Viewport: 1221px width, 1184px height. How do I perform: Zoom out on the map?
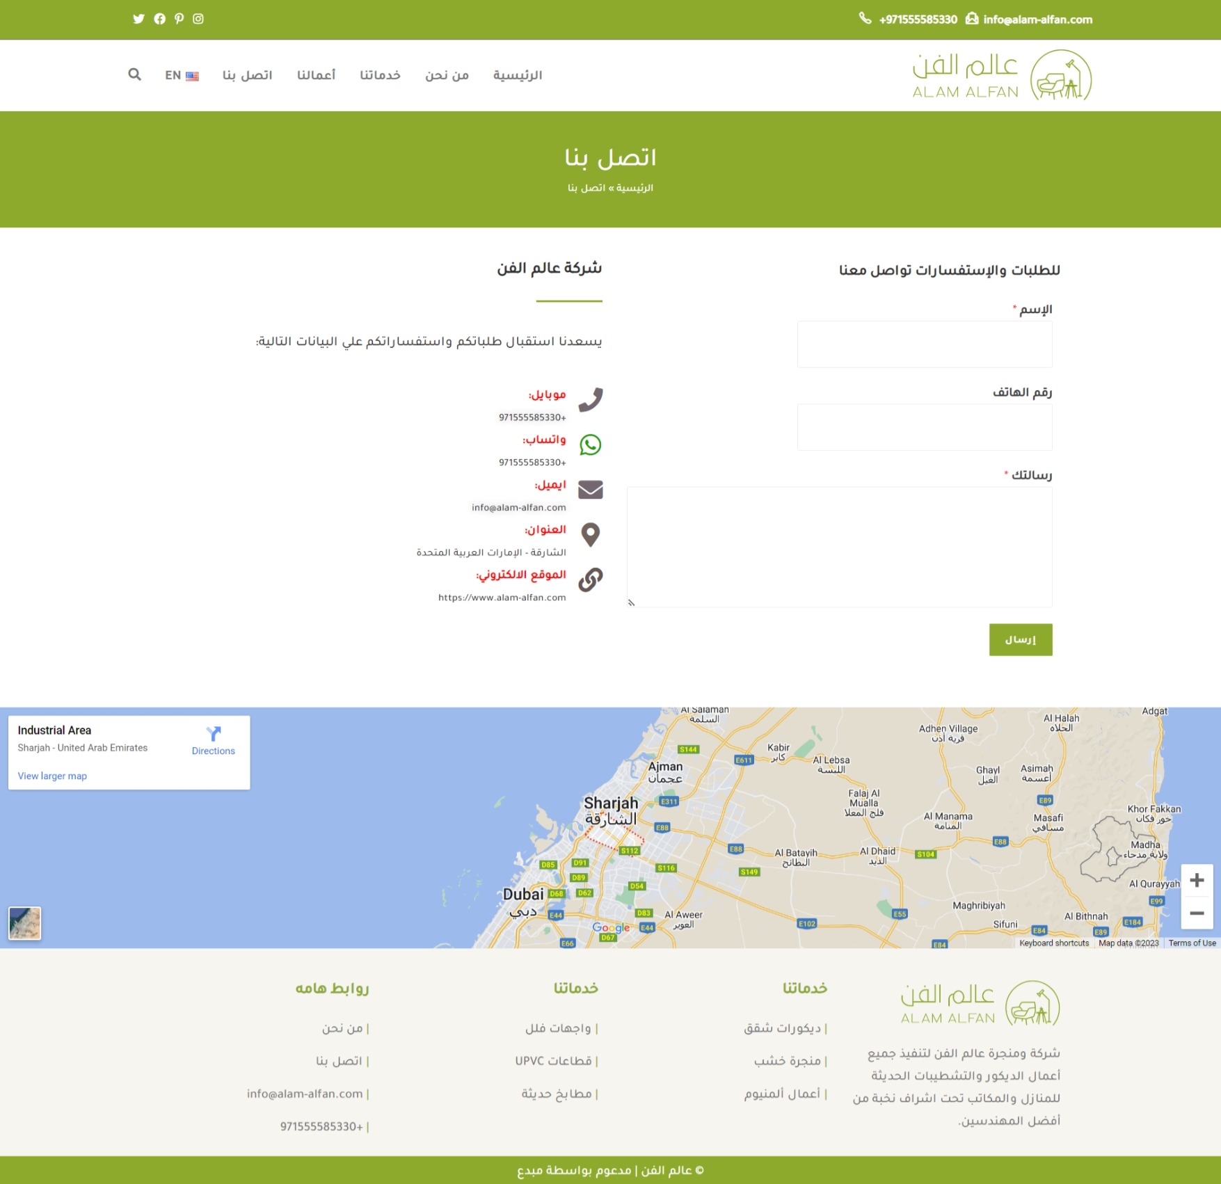coord(1197,913)
